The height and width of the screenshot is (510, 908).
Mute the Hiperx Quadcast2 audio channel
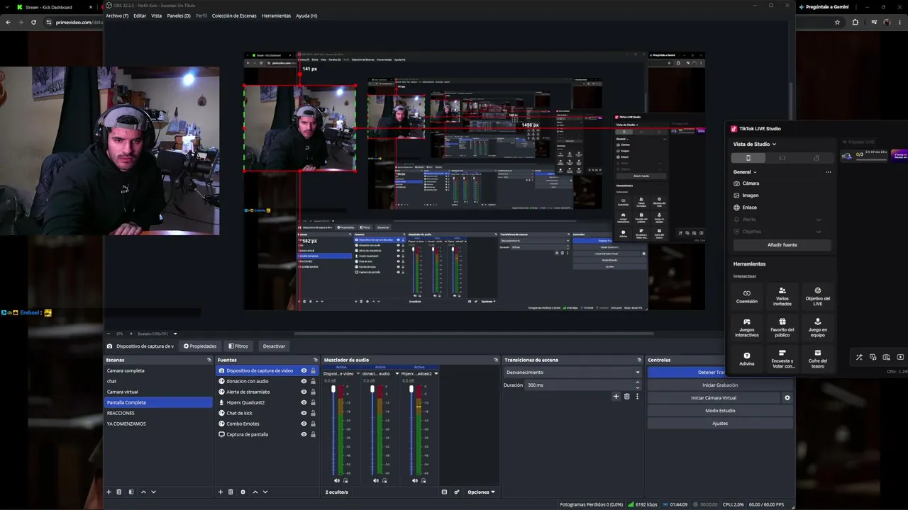[x=415, y=480]
